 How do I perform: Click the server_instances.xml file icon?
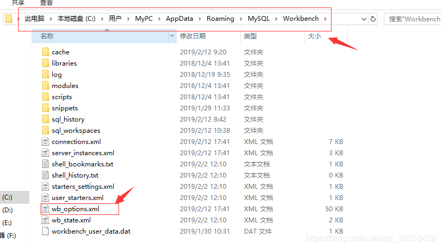point(45,153)
